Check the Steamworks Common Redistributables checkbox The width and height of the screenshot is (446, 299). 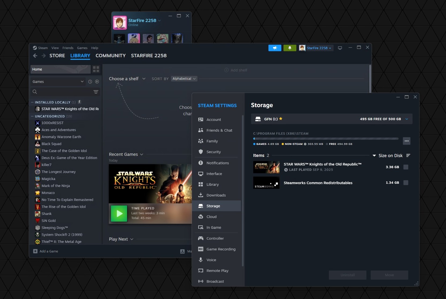pyautogui.click(x=406, y=183)
